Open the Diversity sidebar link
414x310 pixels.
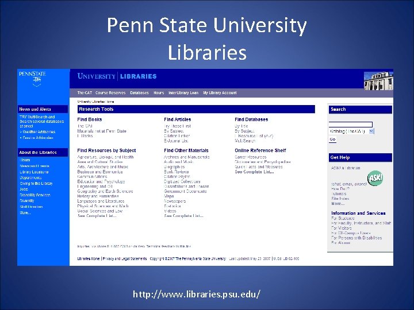(x=27, y=201)
